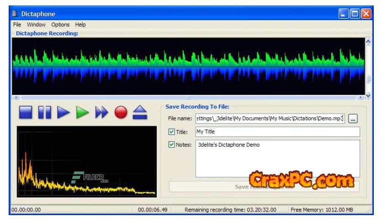Click the waveform vertical scrollbar down arrow
This screenshot has height=221, width=382.
pyautogui.click(x=368, y=95)
